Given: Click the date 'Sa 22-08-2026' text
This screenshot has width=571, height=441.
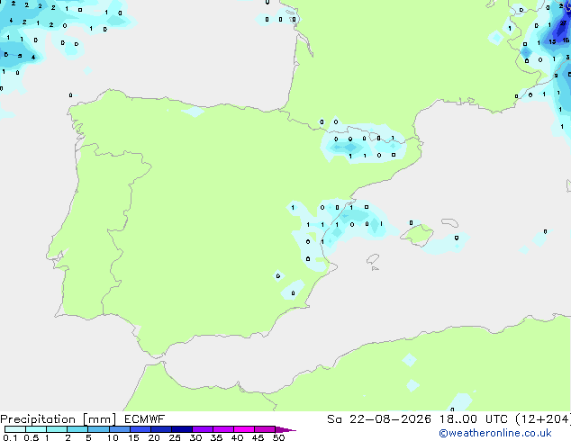Looking at the screenshot, I should [x=379, y=419].
